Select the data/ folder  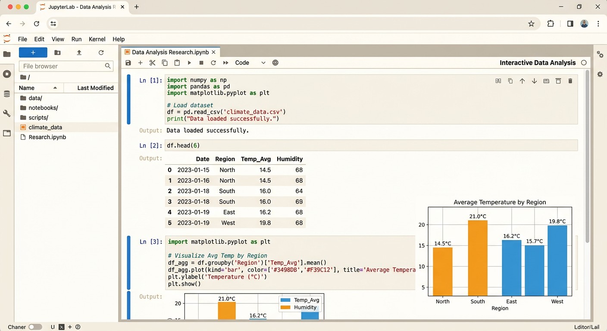[66, 98]
